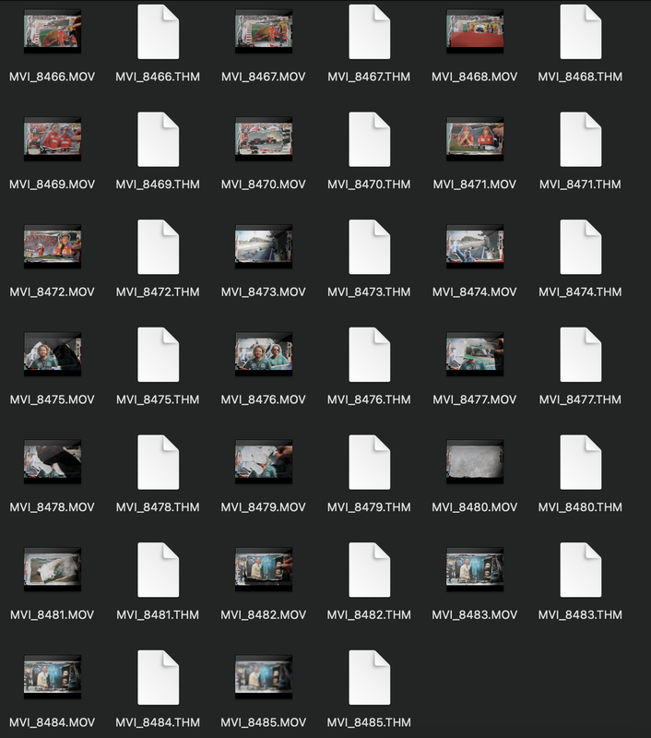
Task: Click the file name MVI_8480.MOV
Action: click(475, 506)
